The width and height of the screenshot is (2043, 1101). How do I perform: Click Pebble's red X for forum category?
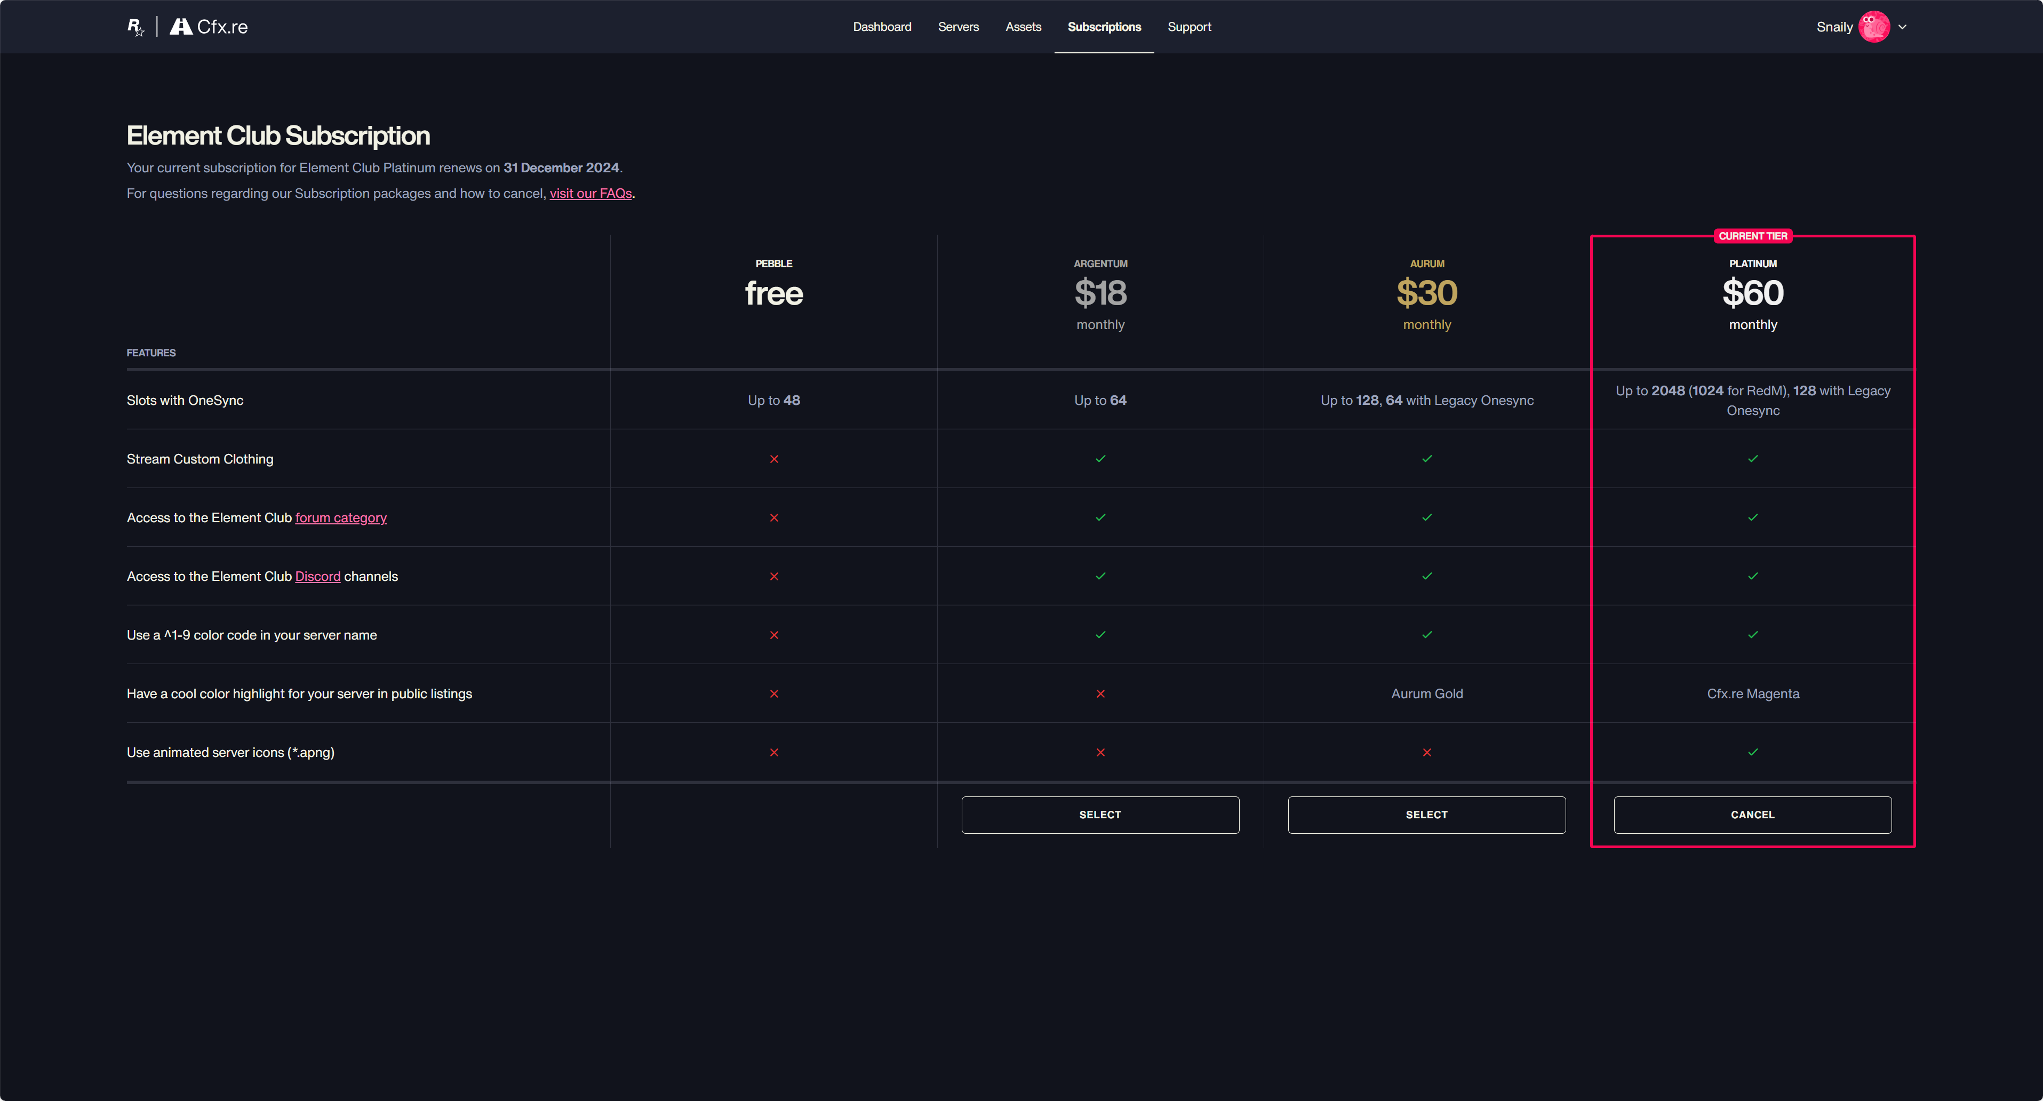(774, 518)
